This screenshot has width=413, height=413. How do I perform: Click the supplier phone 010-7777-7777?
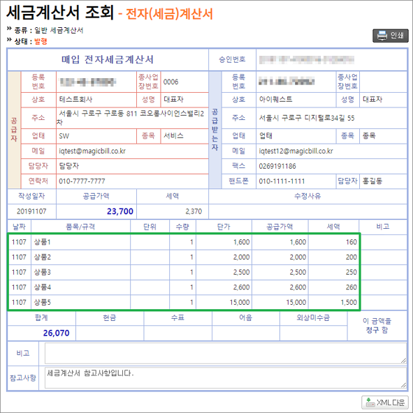82,181
